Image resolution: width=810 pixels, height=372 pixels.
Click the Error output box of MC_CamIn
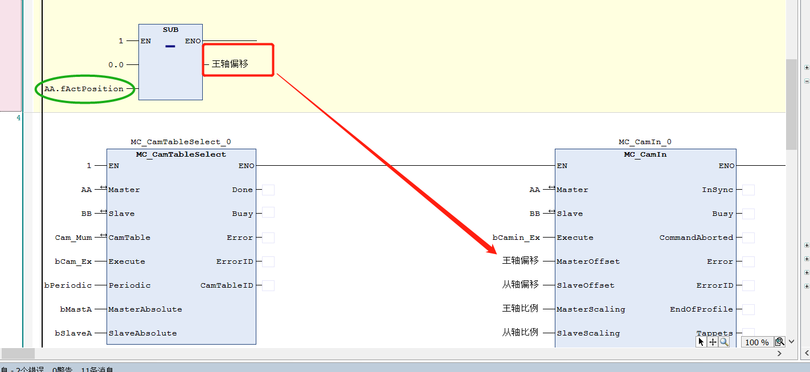tap(748, 261)
